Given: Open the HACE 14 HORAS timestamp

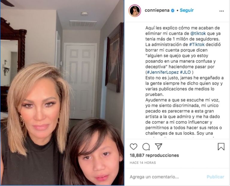Looking at the screenshot, I should pyautogui.click(x=143, y=163).
